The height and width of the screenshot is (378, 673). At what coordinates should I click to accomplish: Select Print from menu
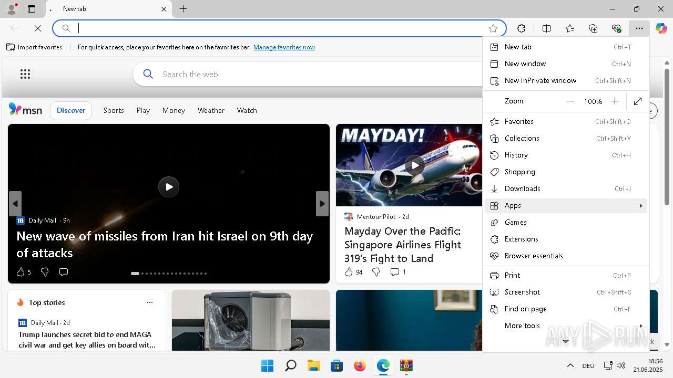(x=565, y=275)
